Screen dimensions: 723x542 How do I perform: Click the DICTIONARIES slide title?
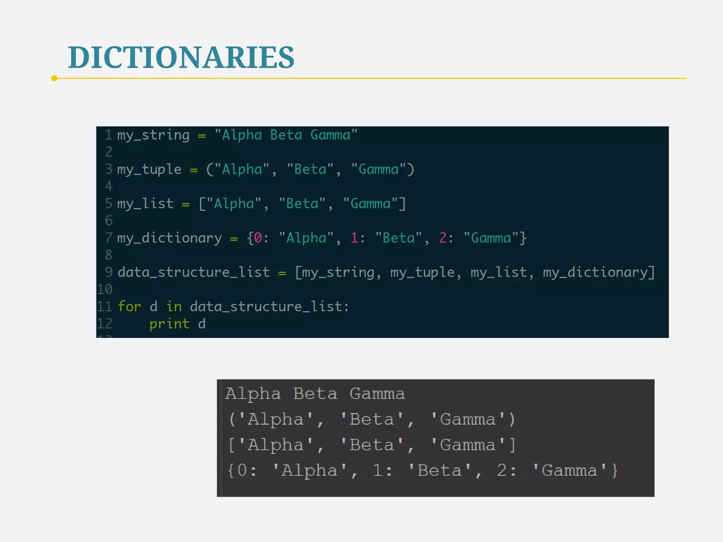click(x=181, y=58)
